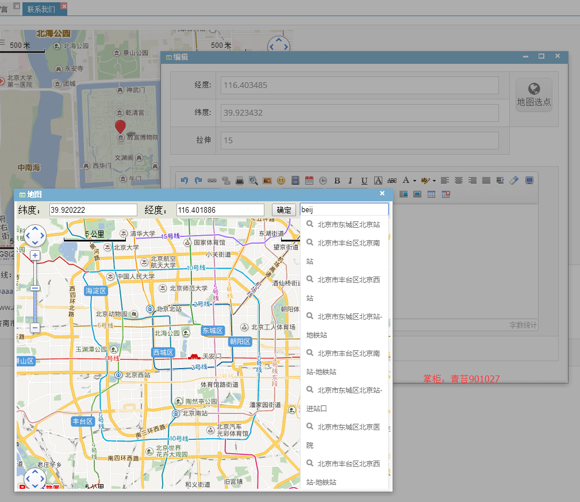Click the 纬度 input showing 39.920222
The height and width of the screenshot is (502, 580).
point(93,210)
